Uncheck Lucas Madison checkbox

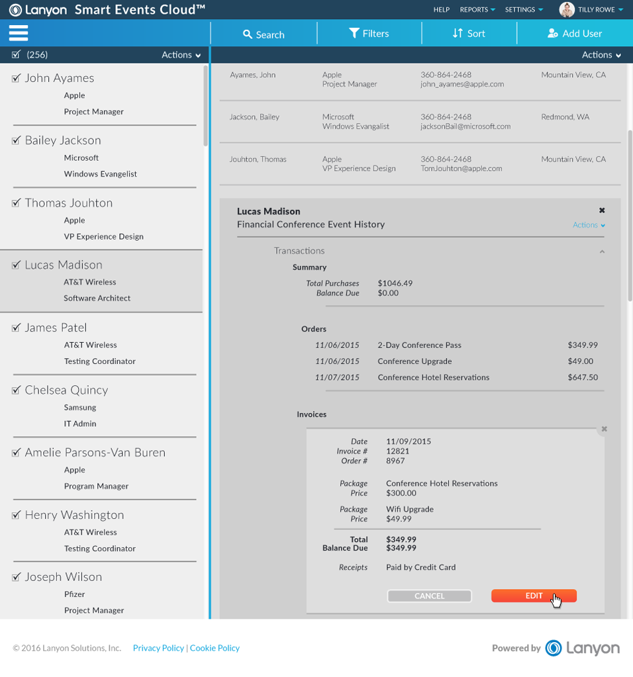[16, 265]
